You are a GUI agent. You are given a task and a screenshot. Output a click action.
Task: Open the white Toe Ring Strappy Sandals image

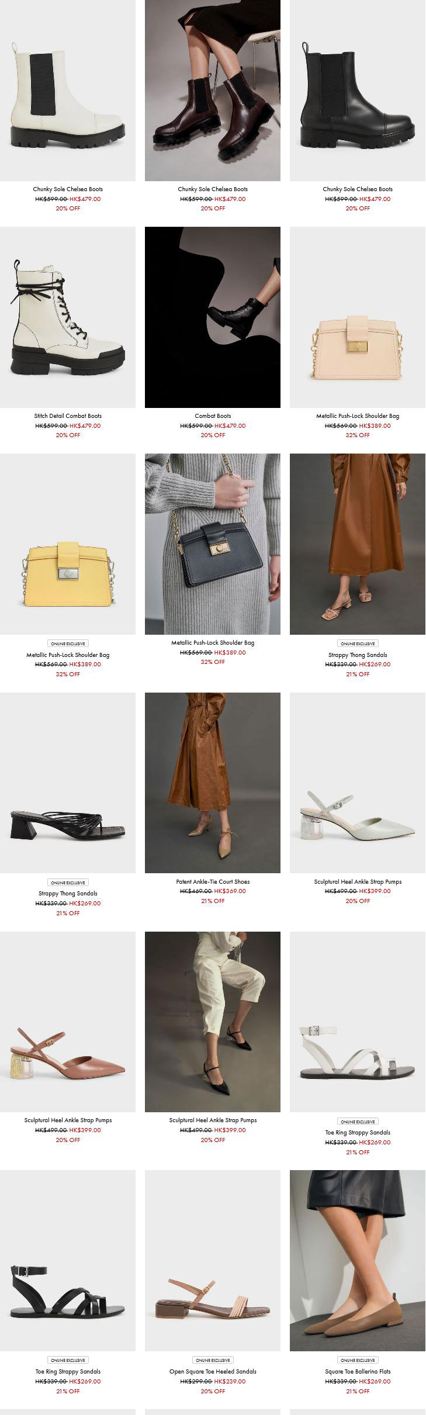pyautogui.click(x=358, y=1022)
